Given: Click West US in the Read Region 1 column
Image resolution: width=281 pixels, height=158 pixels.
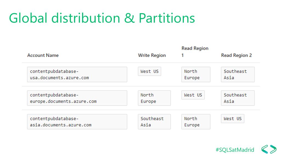Looking at the screenshot, I should pos(193,95).
